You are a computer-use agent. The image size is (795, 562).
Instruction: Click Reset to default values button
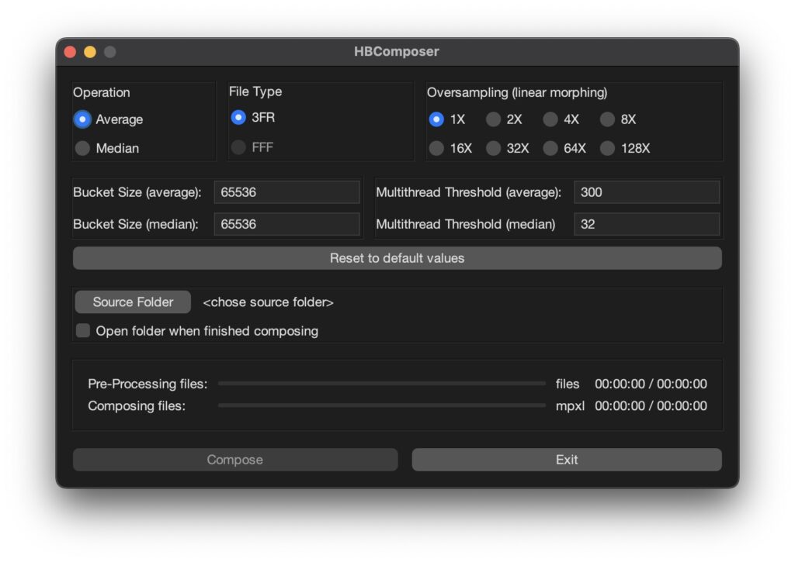[397, 258]
